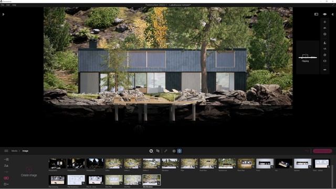Select the third thumbnail in the bottom row
Viewport: 336px width, 189px height.
[95, 180]
